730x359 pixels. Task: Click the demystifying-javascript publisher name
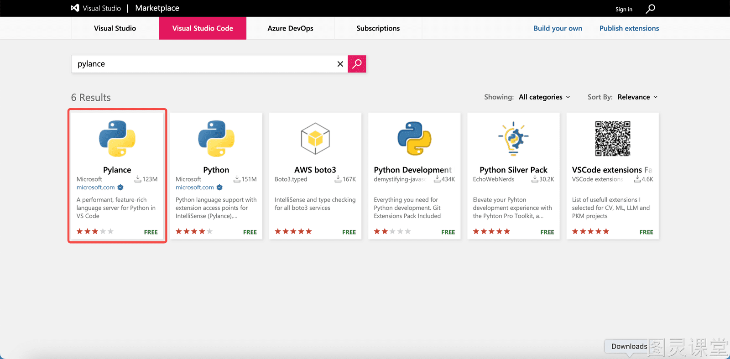[x=400, y=179]
